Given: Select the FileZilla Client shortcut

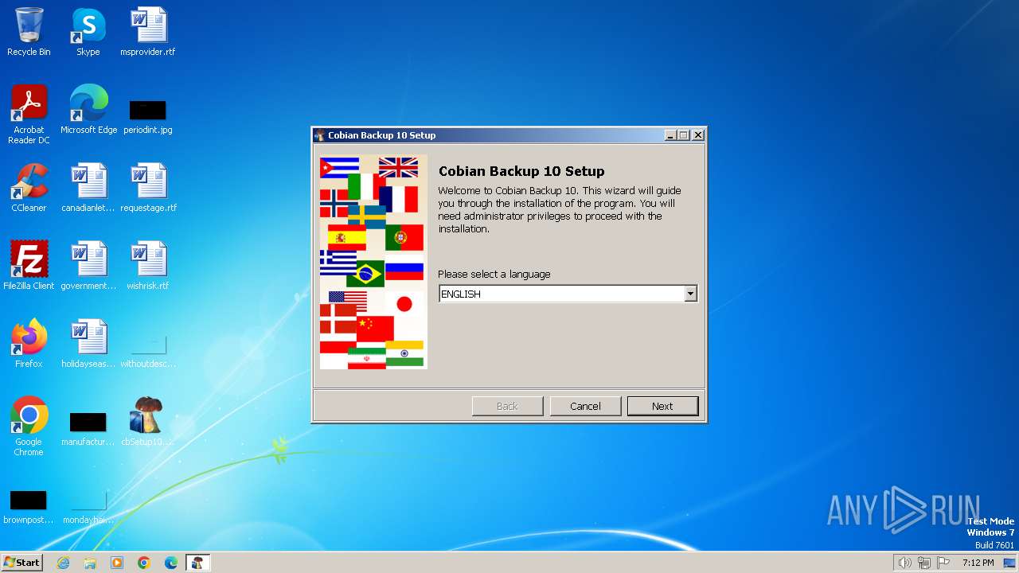Looking at the screenshot, I should pos(29,267).
